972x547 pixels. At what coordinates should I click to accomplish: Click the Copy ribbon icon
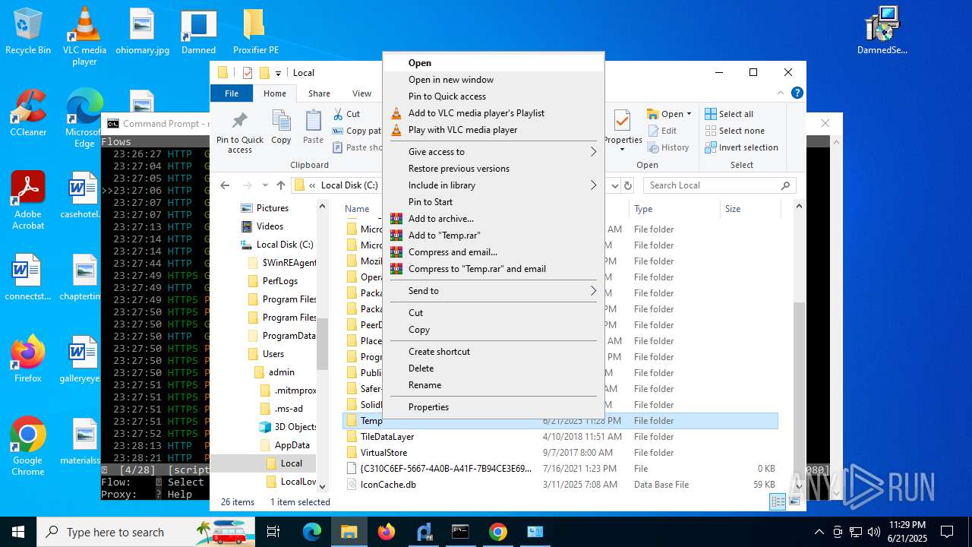281,127
